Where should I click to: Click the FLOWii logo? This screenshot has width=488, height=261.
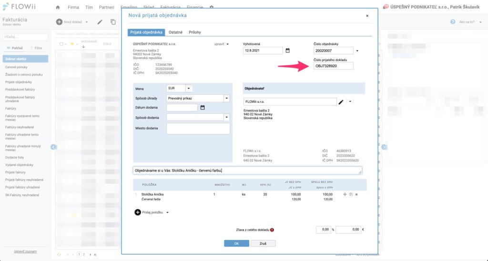tap(19, 7)
